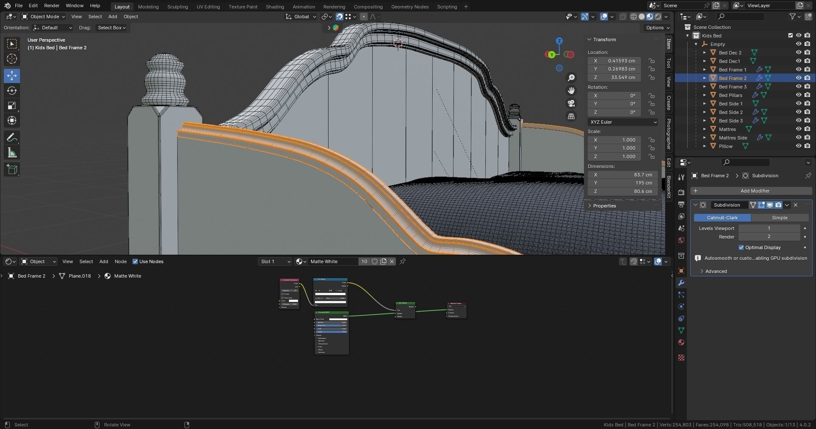Select the Add Cube tool
The image size is (816, 429).
(12, 170)
